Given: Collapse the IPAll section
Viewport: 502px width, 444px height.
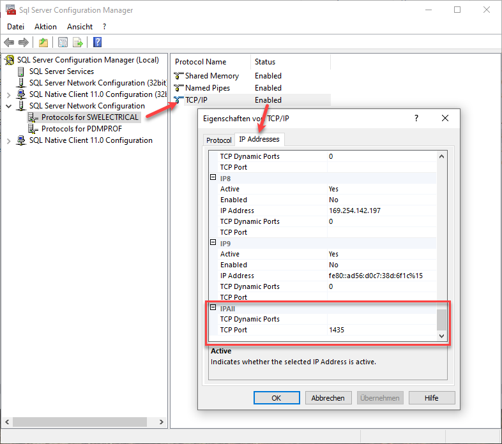Looking at the screenshot, I should [213, 308].
